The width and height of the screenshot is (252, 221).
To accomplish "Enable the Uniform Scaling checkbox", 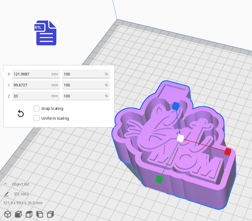I will coord(37,118).
